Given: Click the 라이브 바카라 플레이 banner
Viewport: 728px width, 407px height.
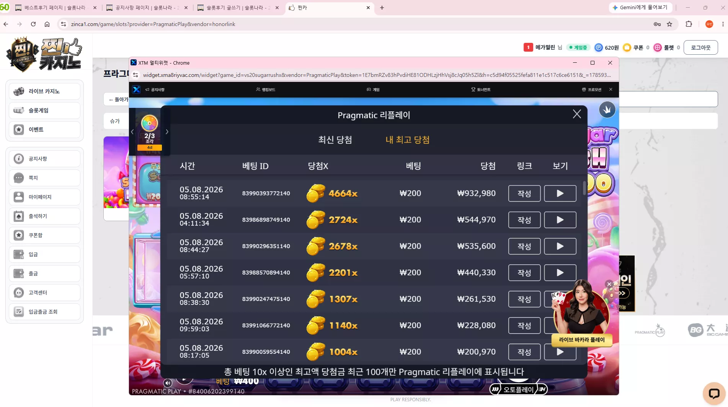Looking at the screenshot, I should (582, 340).
